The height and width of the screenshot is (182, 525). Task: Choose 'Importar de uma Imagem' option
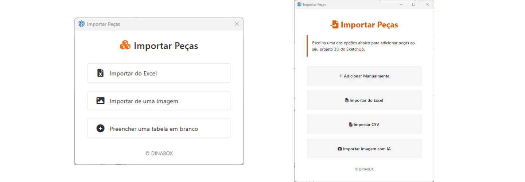159,101
